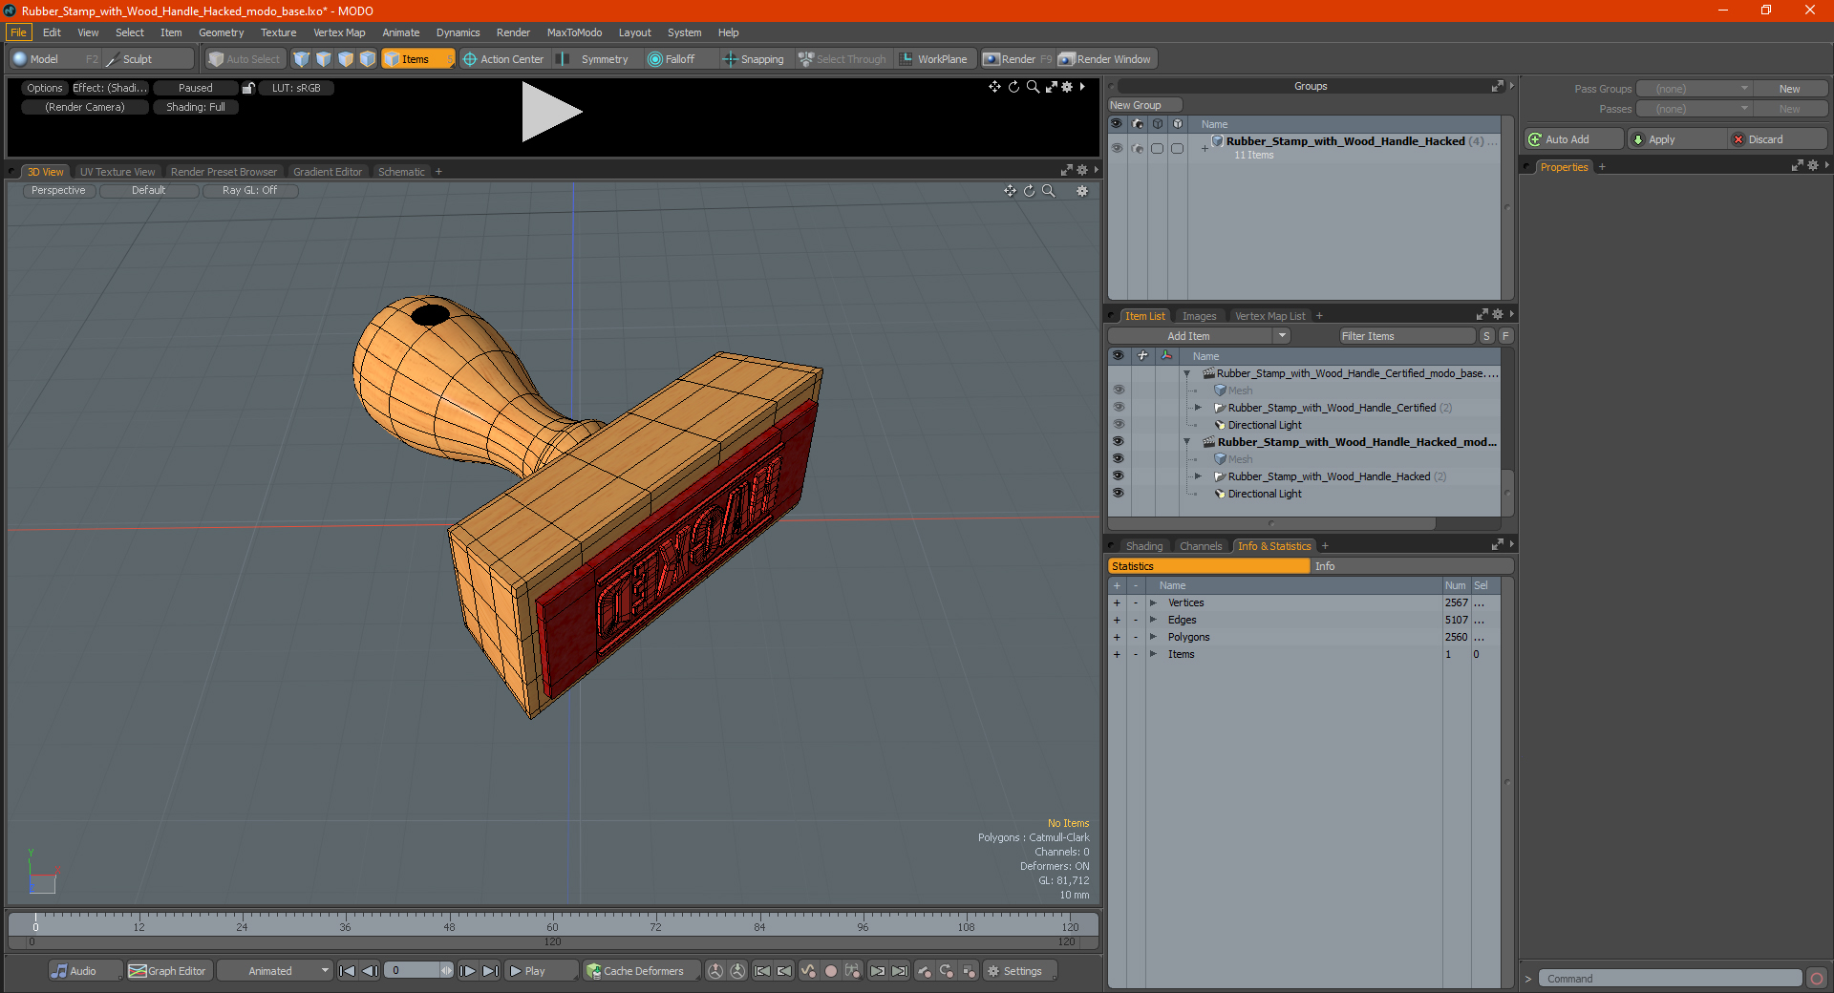Expand Rubber_Stamp_with_Wood_Handle_Hacked group
Image resolution: width=1834 pixels, height=993 pixels.
coord(1205,147)
